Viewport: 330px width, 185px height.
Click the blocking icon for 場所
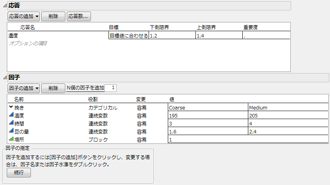(11, 139)
